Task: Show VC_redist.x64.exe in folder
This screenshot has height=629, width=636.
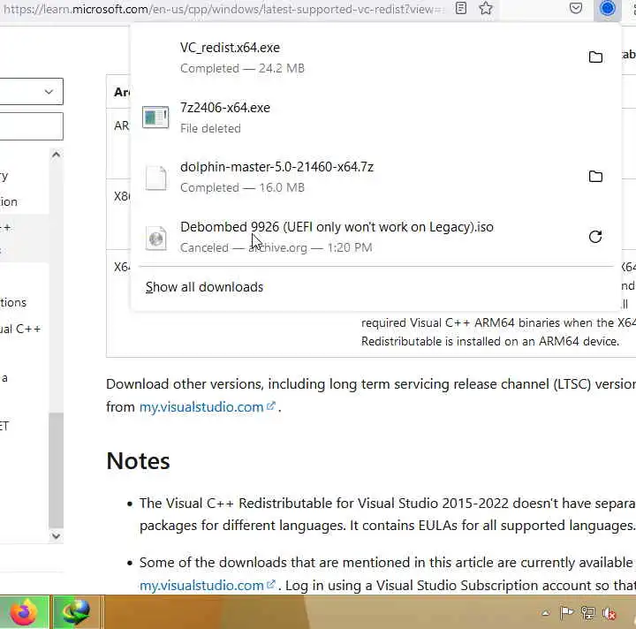Action: 595,57
